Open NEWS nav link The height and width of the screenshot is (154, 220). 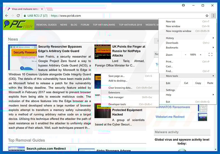click(x=64, y=25)
